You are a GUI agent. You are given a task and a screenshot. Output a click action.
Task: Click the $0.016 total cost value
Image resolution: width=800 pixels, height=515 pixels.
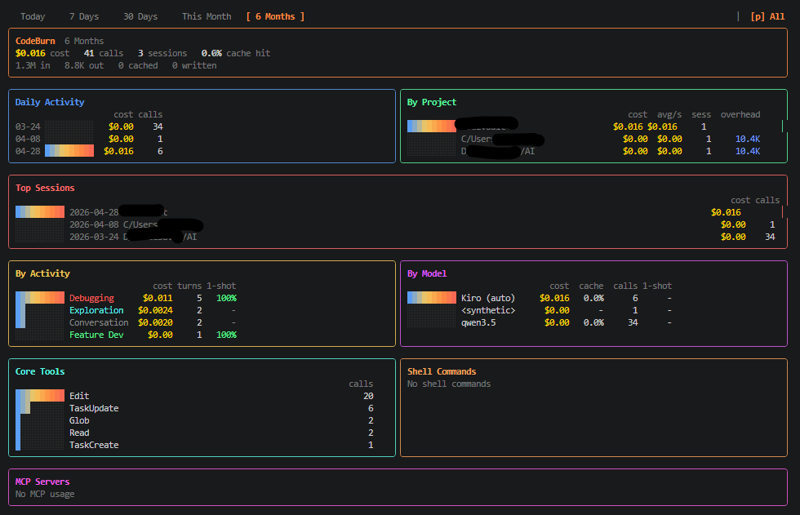(30, 53)
